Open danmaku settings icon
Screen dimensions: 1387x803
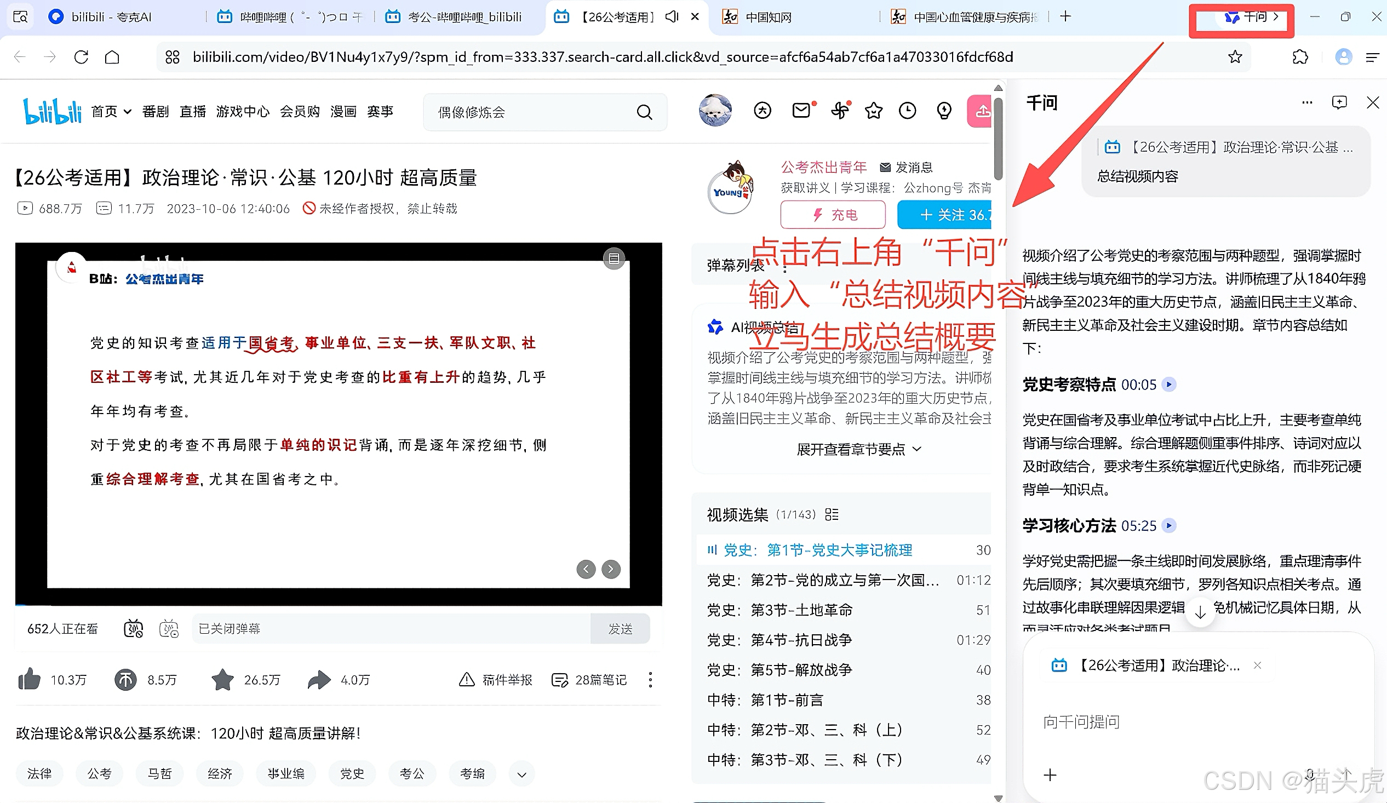(x=169, y=628)
